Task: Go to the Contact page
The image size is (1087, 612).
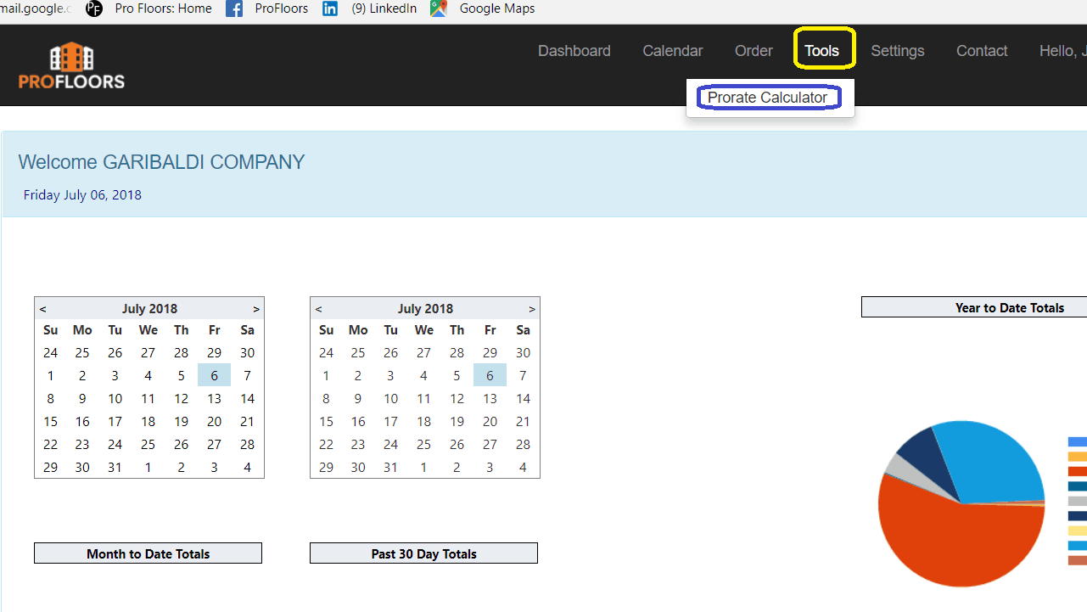Action: [x=982, y=51]
